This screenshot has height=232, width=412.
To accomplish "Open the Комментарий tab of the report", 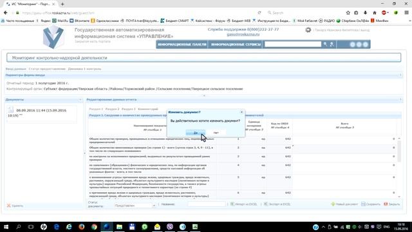I will tap(148, 109).
